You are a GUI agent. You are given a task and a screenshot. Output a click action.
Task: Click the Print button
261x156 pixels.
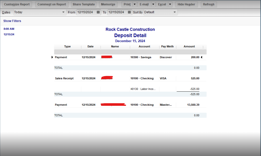pos(127,5)
